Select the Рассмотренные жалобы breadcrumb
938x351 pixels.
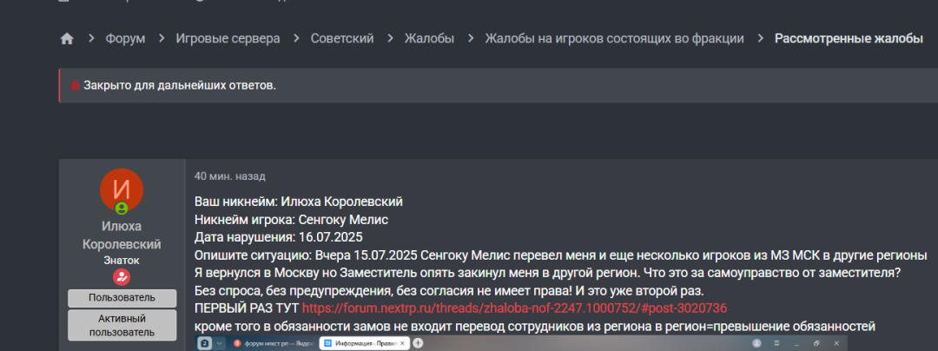[849, 39]
